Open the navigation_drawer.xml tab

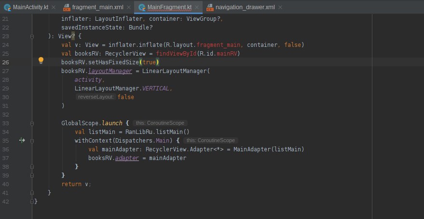(245, 7)
